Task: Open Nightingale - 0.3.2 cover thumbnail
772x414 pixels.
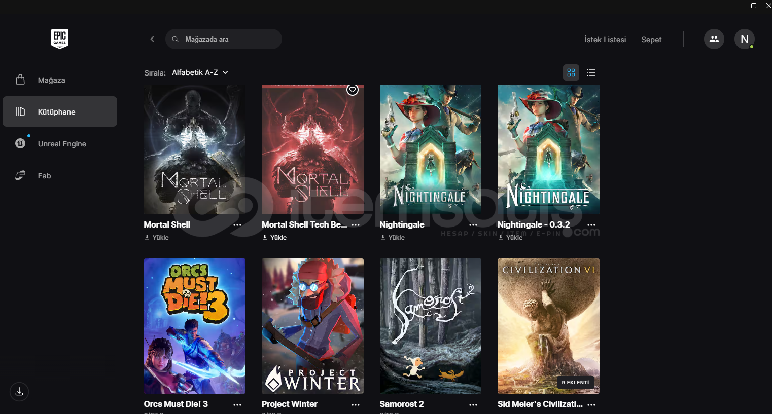Action: tap(548, 149)
